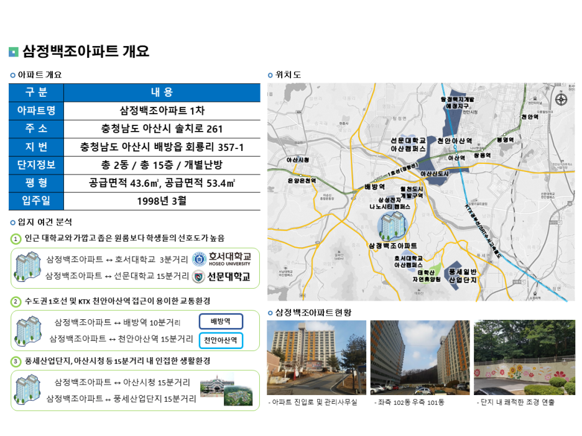Click the apartment building icon on the map

[x=392, y=226]
